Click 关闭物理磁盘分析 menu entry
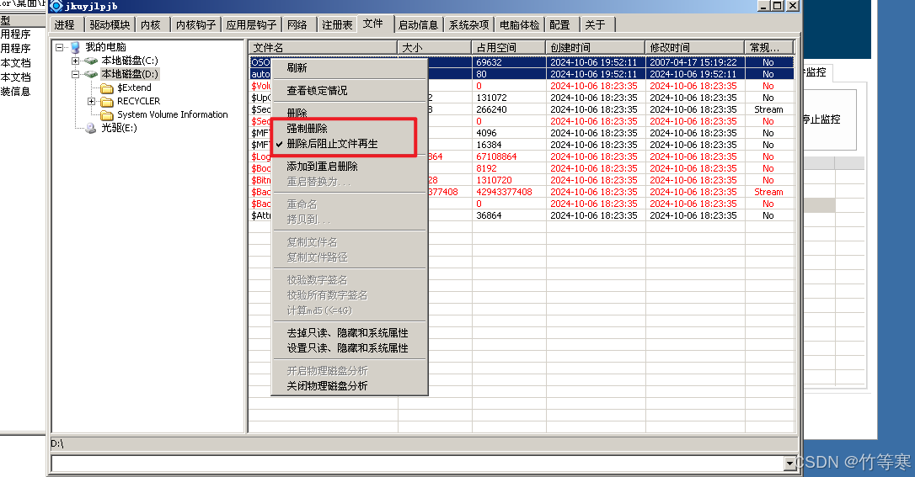 pos(327,386)
